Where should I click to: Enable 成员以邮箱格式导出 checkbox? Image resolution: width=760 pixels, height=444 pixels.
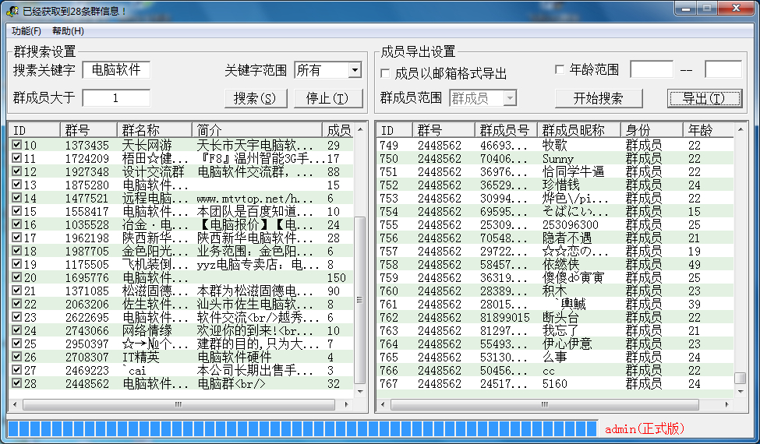click(x=385, y=74)
